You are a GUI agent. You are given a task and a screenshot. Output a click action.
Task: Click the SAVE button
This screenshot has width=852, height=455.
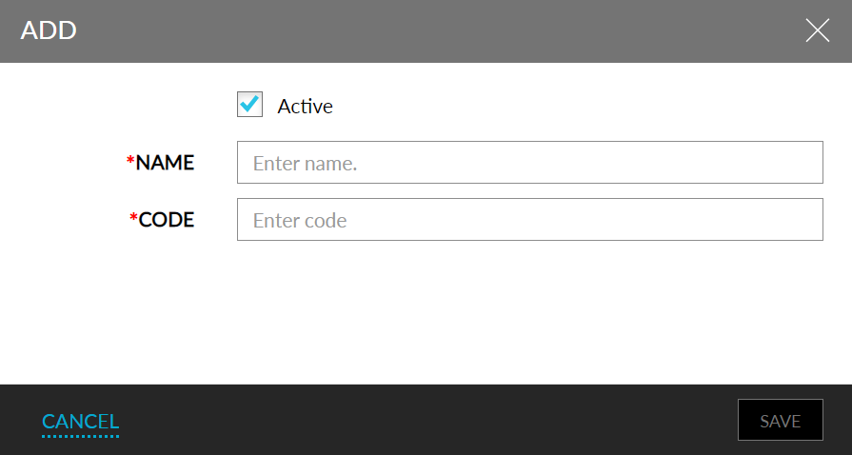pyautogui.click(x=781, y=420)
